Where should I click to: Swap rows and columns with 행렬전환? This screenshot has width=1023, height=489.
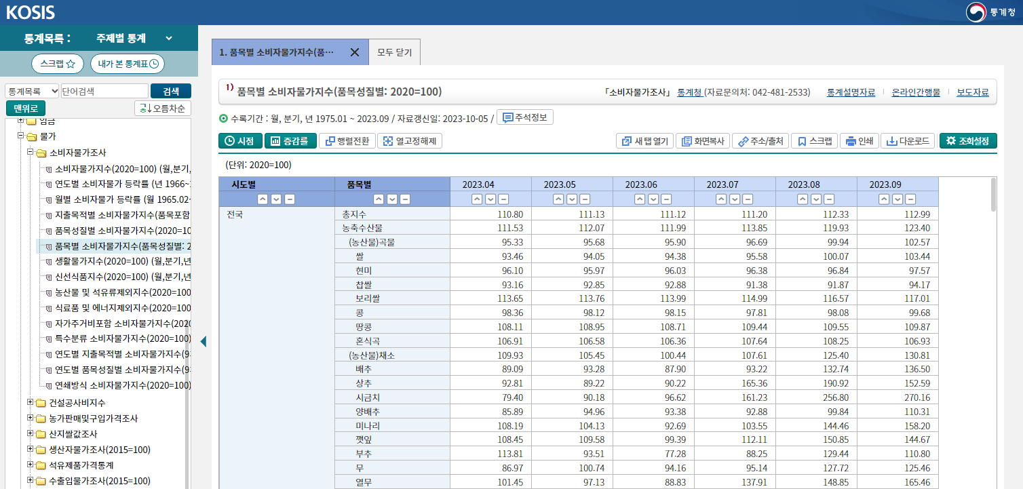point(347,141)
